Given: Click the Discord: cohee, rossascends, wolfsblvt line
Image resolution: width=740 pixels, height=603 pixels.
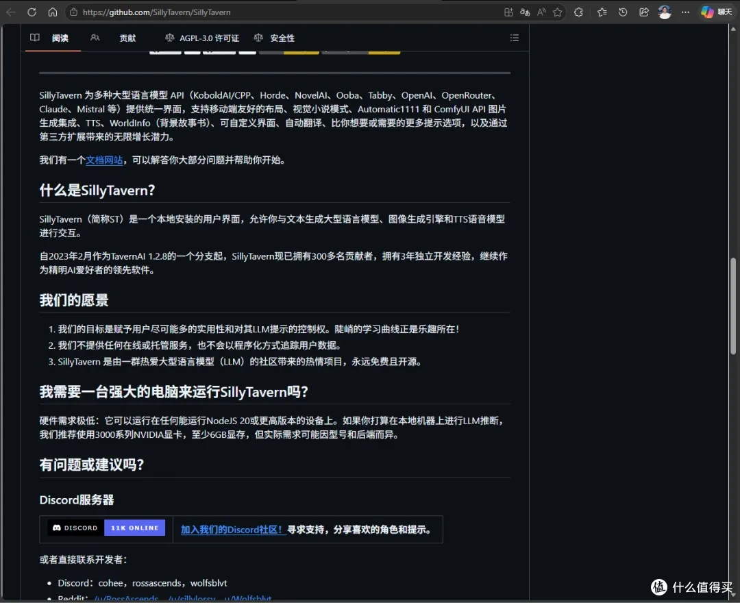Looking at the screenshot, I should tap(142, 584).
